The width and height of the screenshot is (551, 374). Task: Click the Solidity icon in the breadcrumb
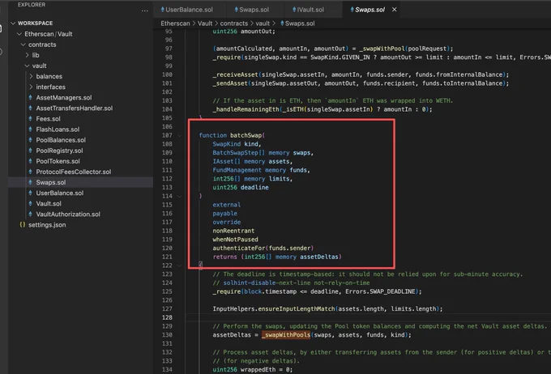pyautogui.click(x=282, y=23)
